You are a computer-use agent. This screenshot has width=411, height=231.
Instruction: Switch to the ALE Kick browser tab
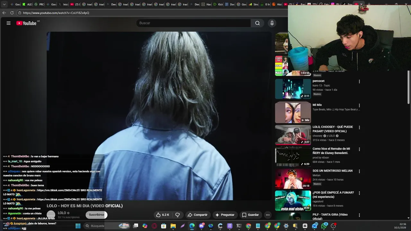point(27,4)
